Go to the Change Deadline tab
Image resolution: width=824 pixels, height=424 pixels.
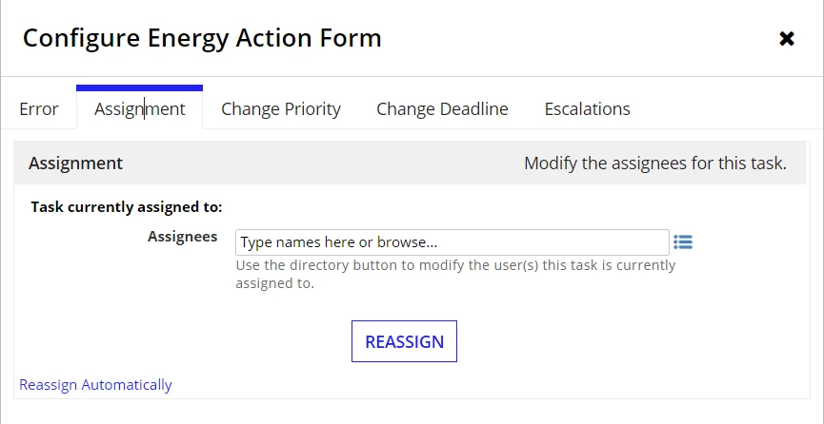[442, 108]
